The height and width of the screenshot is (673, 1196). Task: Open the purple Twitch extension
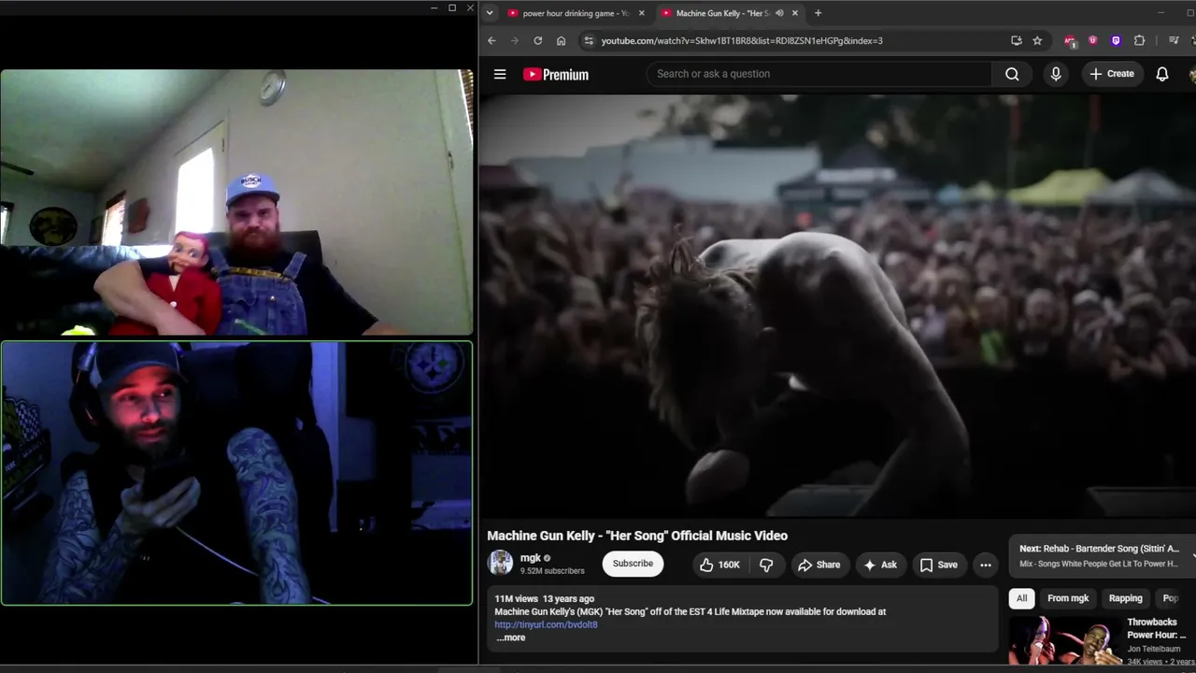point(1116,40)
